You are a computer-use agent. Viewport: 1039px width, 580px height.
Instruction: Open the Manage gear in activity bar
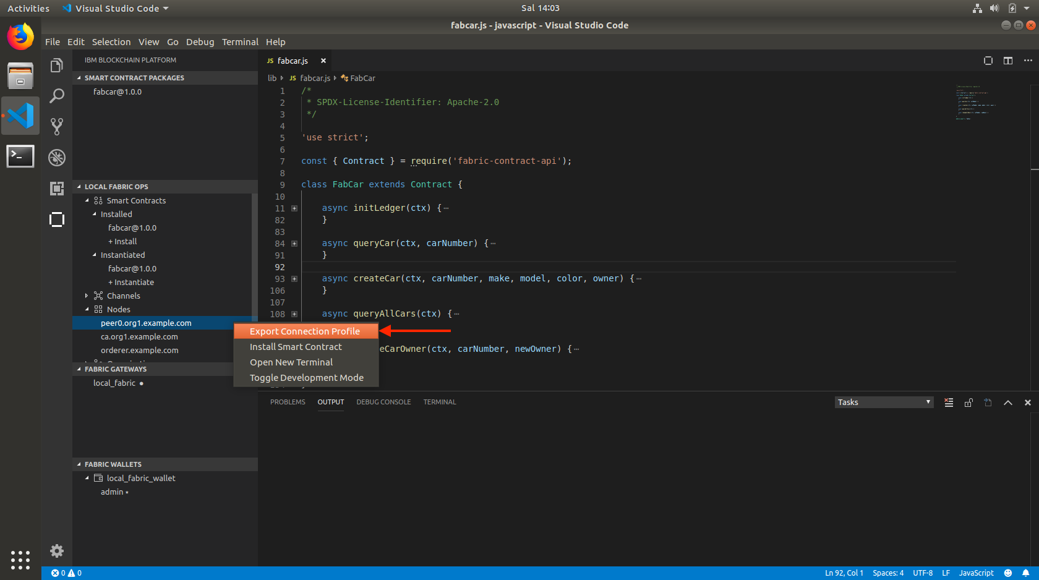tap(57, 551)
